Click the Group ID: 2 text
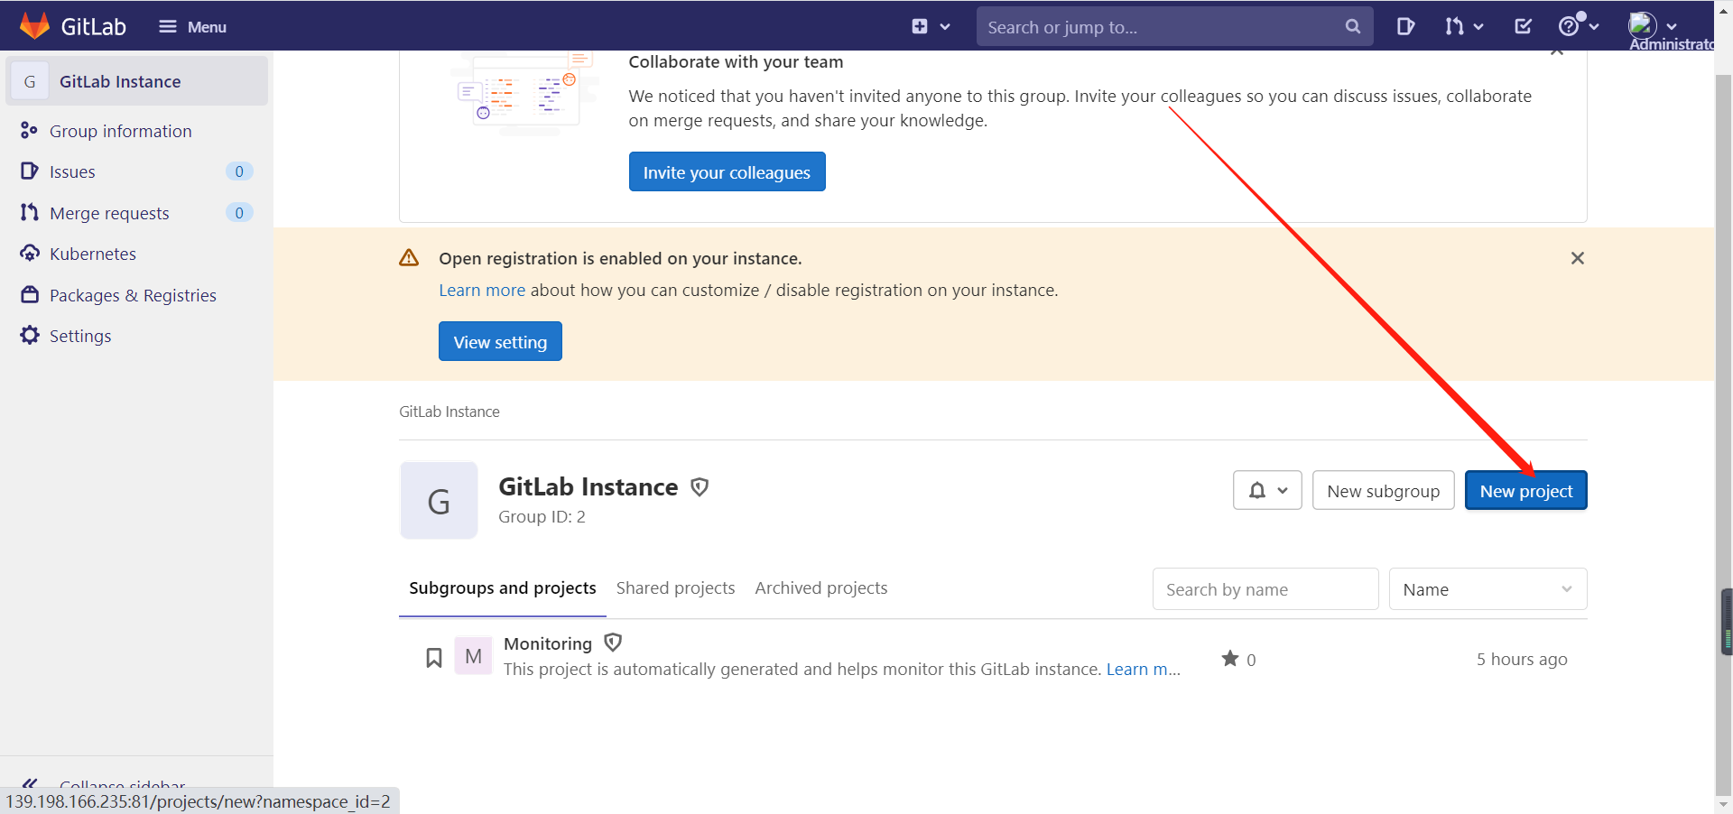This screenshot has width=1733, height=814. point(542,517)
